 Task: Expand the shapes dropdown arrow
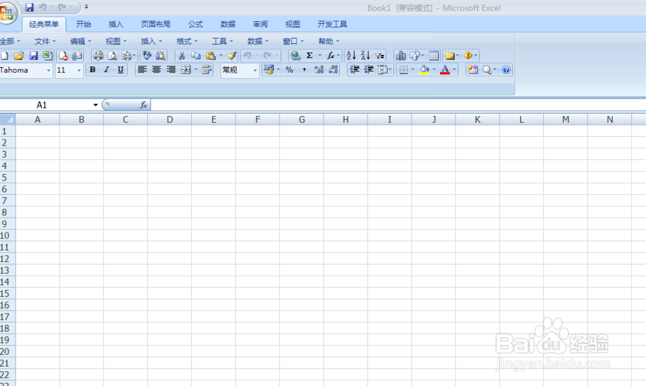pyautogui.click(x=422, y=55)
